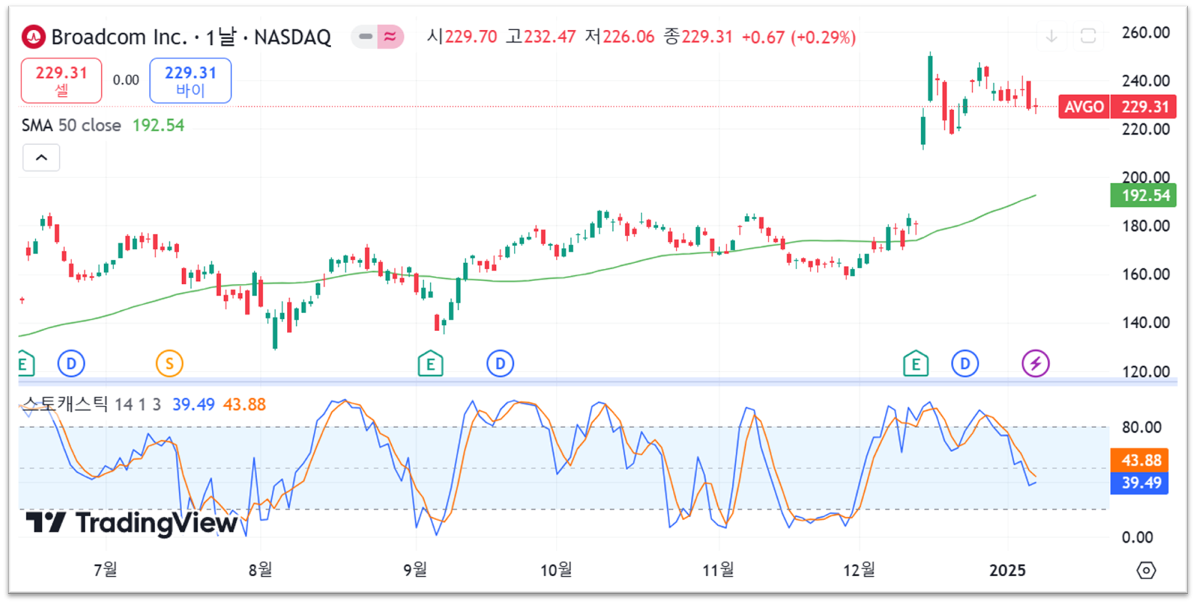Click the 160.00 price axis label

point(1146,275)
